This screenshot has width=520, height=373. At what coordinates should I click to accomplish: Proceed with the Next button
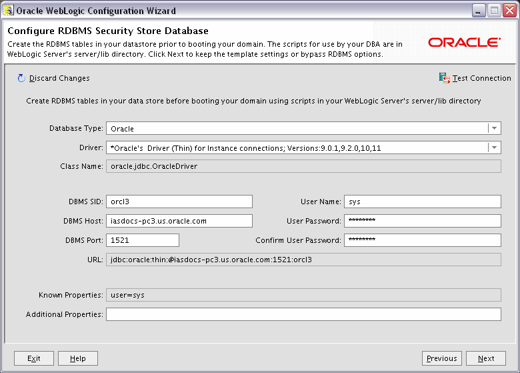(x=486, y=358)
